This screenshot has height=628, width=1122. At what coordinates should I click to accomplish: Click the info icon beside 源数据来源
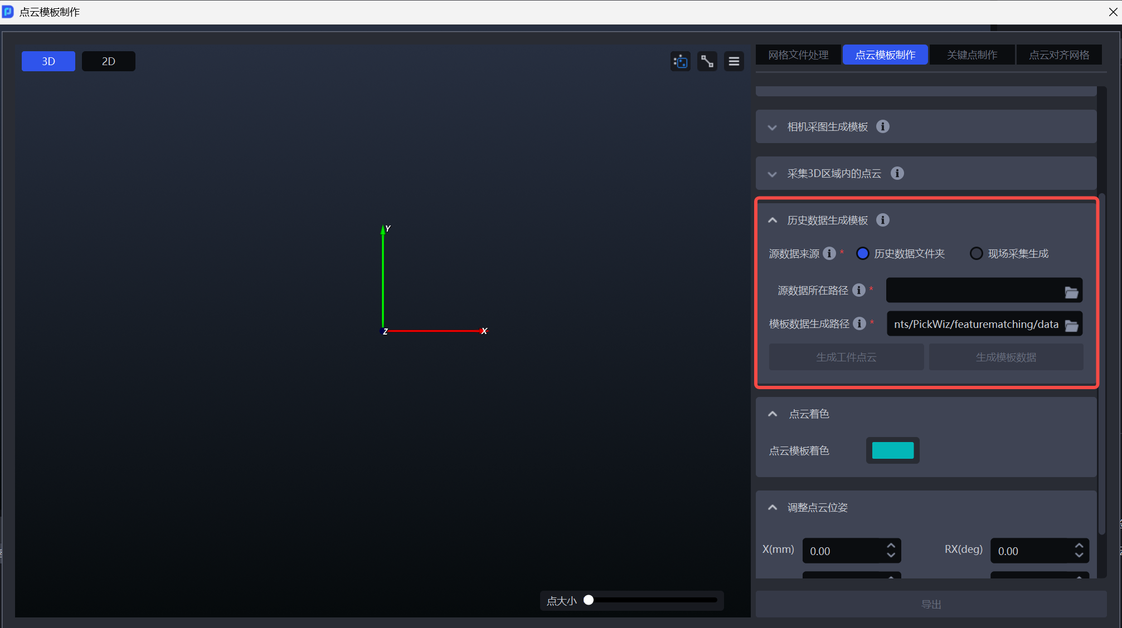coord(829,253)
